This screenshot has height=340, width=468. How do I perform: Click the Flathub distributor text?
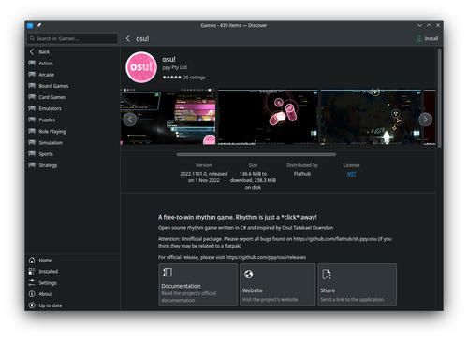point(302,174)
